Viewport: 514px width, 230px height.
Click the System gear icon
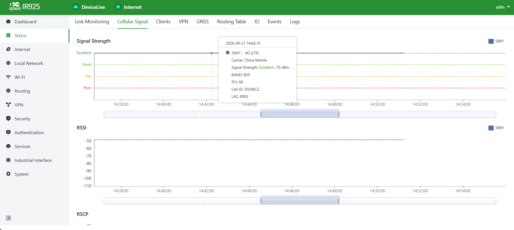tap(8, 174)
